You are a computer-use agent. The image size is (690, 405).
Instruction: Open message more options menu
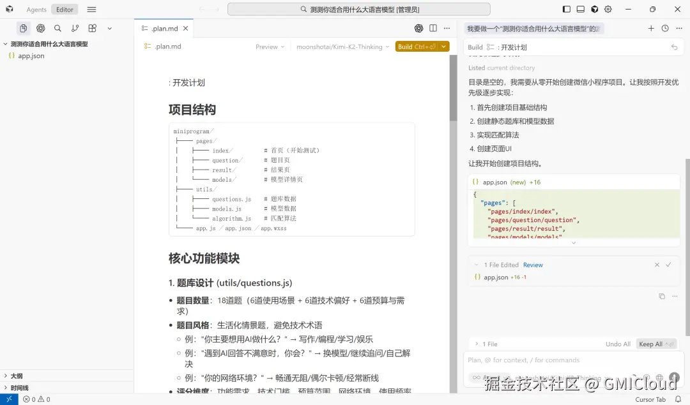pyautogui.click(x=675, y=296)
